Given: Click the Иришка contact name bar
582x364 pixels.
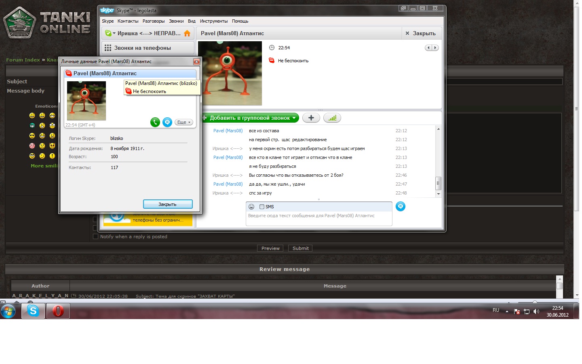Looking at the screenshot, I should point(148,33).
